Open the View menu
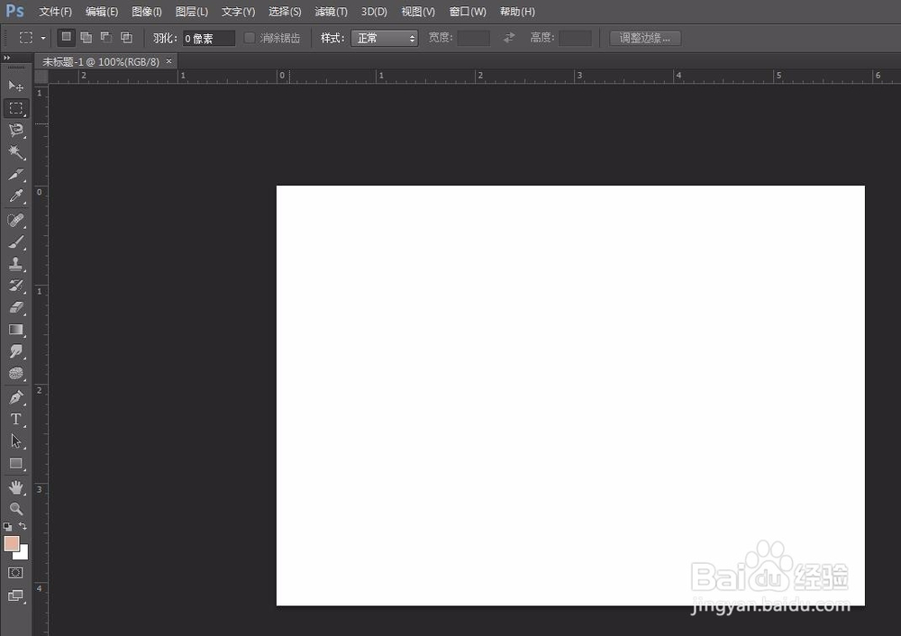This screenshot has width=901, height=636. [x=418, y=12]
